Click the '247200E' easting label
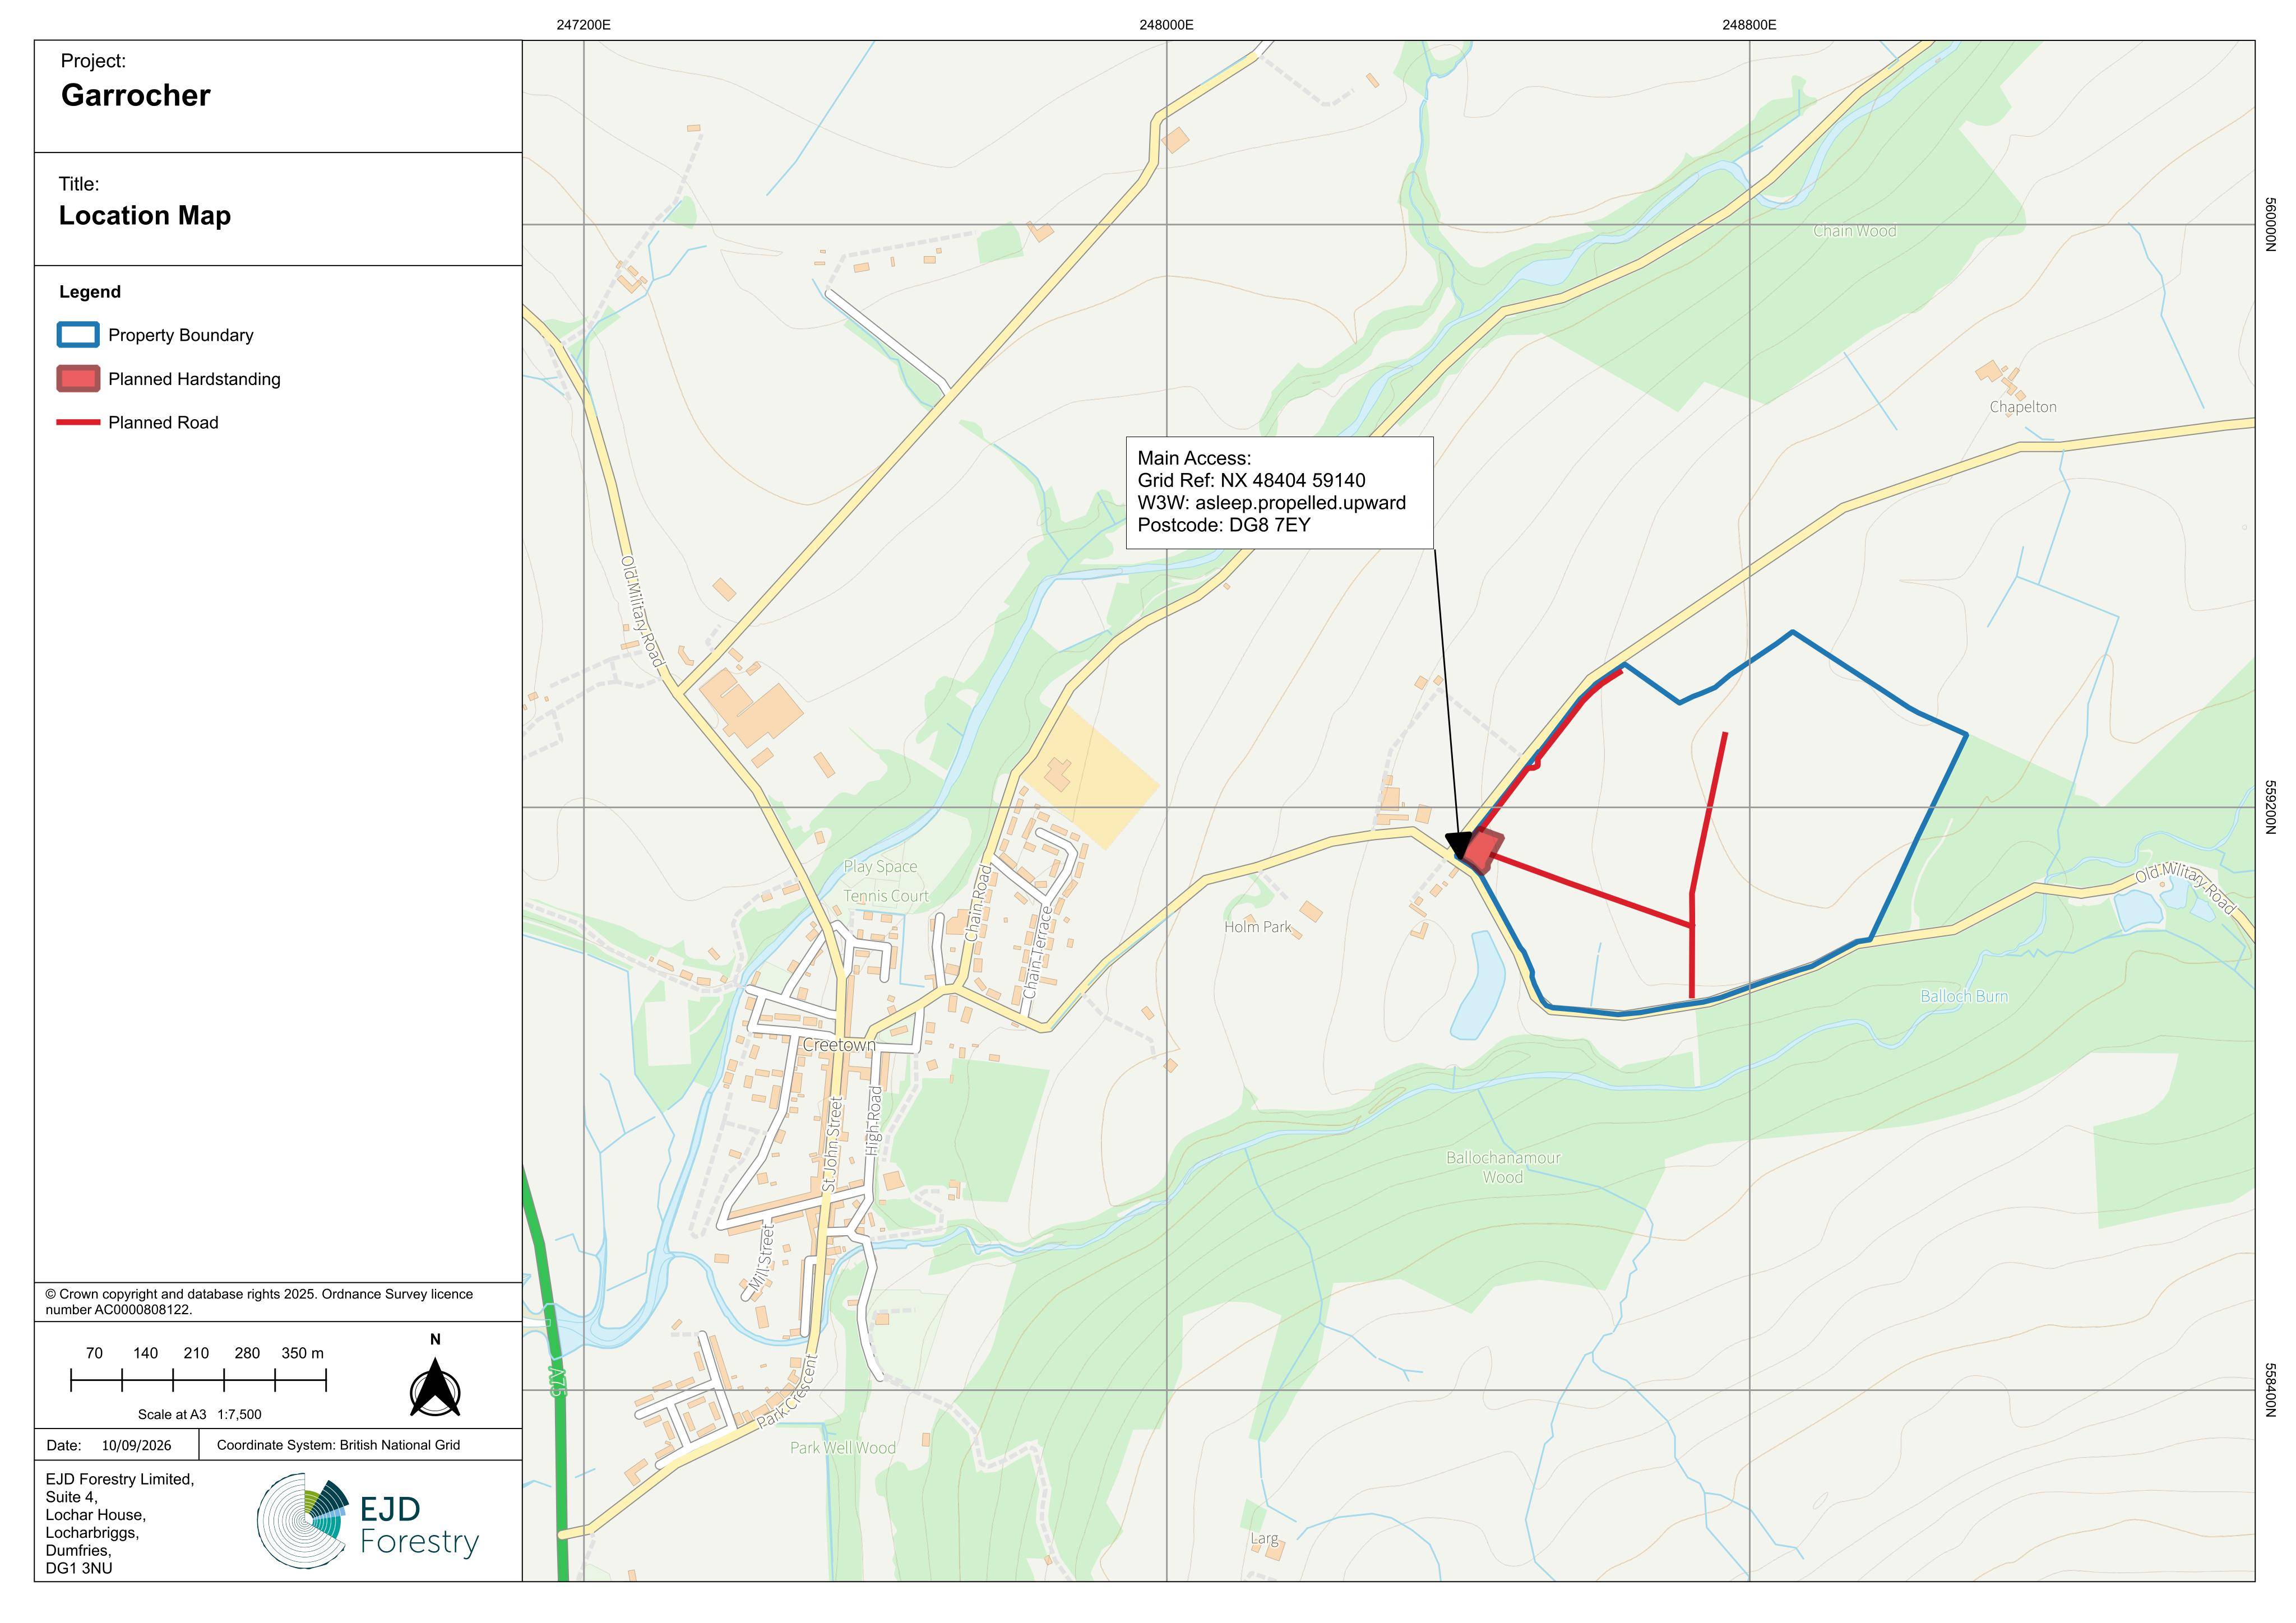The image size is (2296, 1623). (x=584, y=25)
